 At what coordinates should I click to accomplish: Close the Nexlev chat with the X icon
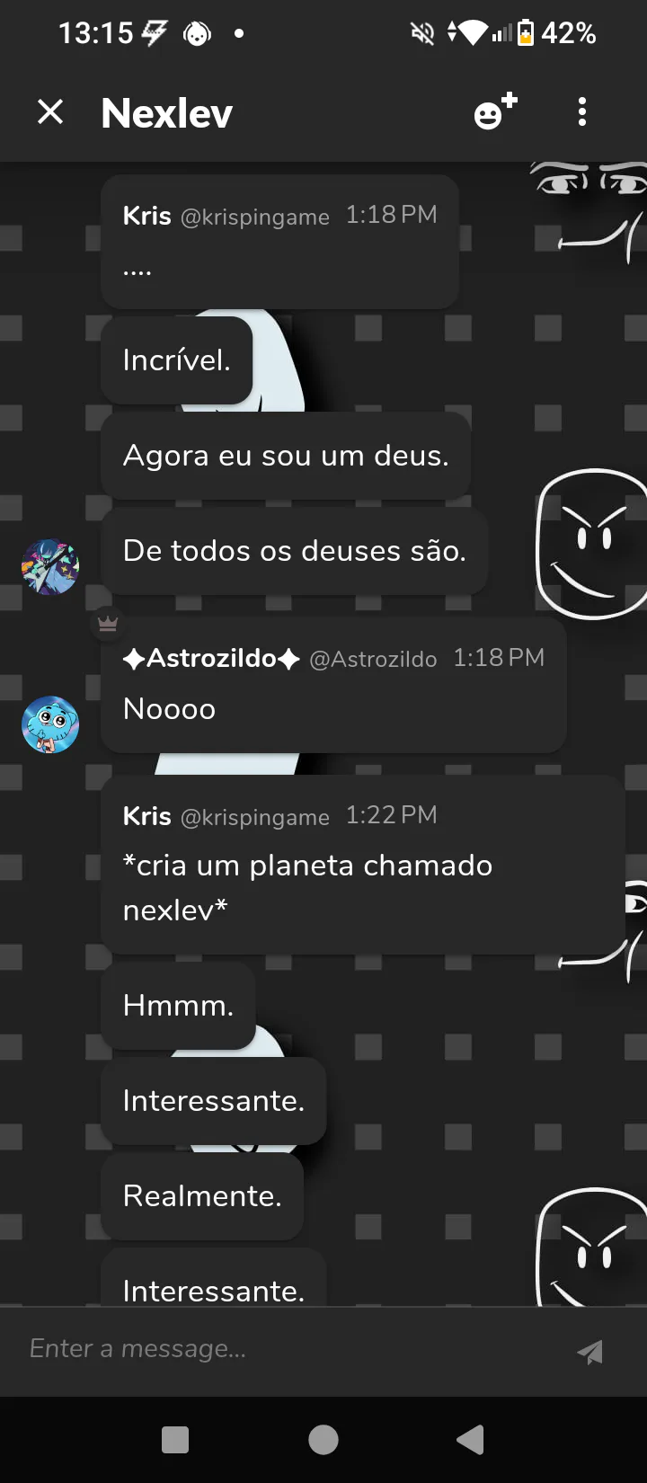click(x=50, y=112)
